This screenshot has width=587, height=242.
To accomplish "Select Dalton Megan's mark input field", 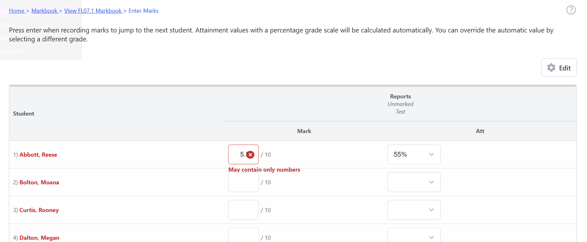I will click(243, 236).
